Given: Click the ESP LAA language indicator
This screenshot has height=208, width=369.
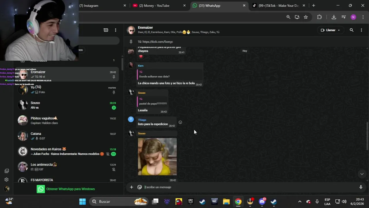Looking at the screenshot, I should (327, 202).
